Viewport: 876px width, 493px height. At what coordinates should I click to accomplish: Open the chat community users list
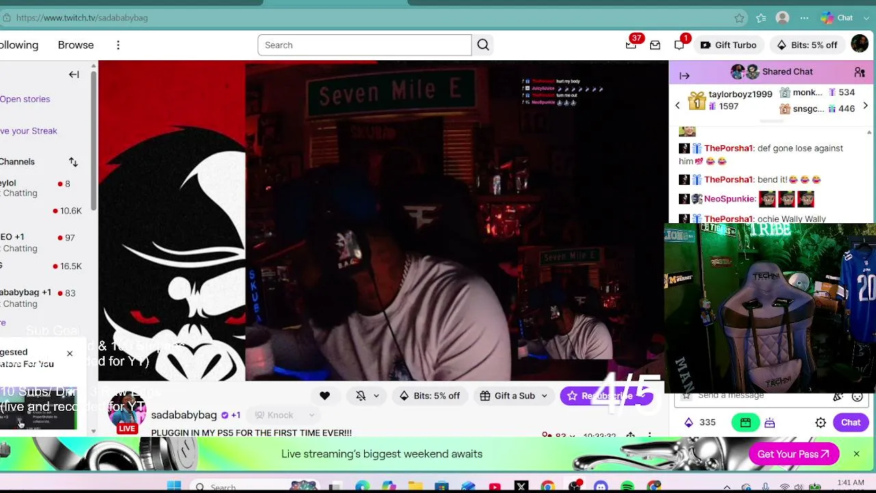[860, 72]
